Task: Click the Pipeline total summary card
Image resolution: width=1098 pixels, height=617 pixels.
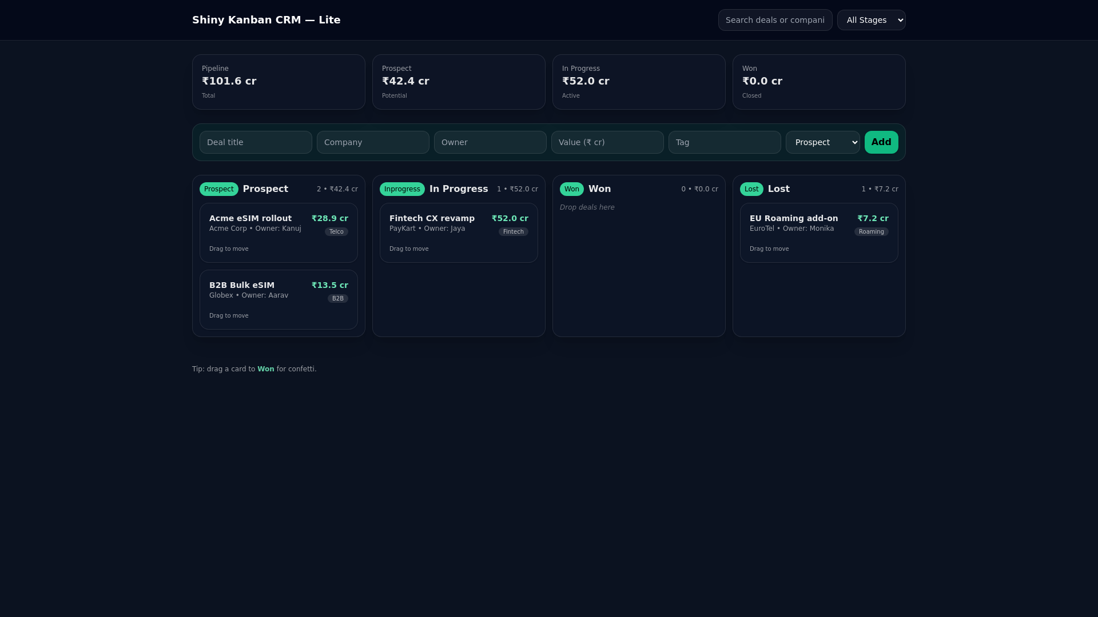Action: [279, 82]
